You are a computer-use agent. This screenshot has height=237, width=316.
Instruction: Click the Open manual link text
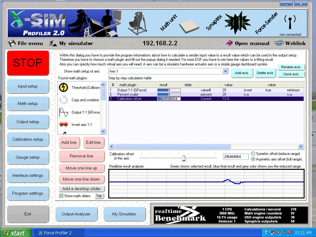(252, 43)
